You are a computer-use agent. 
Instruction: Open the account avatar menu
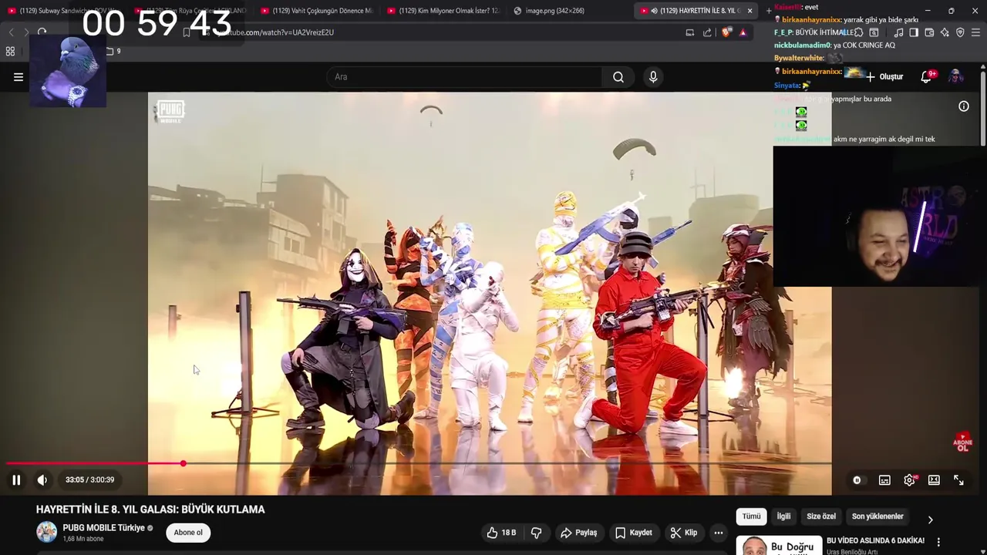(956, 77)
